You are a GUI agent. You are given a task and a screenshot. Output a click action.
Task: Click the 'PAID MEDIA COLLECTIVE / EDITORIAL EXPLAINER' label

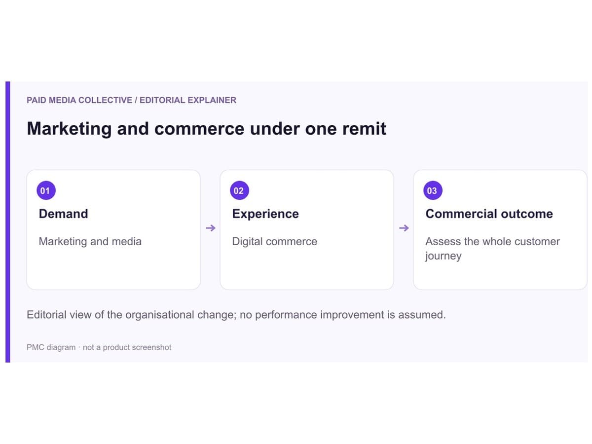click(x=131, y=100)
